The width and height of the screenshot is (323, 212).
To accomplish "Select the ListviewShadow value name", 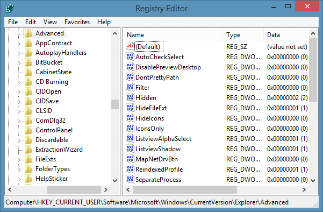I will (x=158, y=149).
